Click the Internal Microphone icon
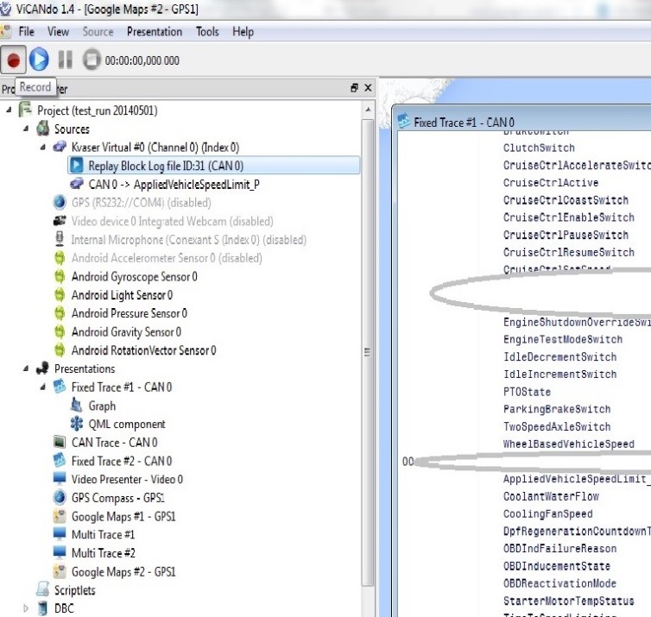The image size is (651, 617). pyautogui.click(x=60, y=238)
